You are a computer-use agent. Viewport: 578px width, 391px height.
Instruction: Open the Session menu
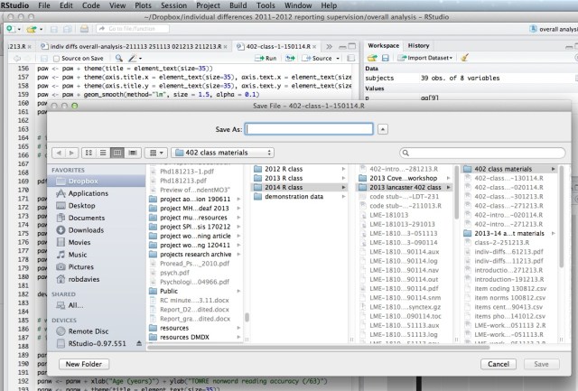pyautogui.click(x=173, y=5)
